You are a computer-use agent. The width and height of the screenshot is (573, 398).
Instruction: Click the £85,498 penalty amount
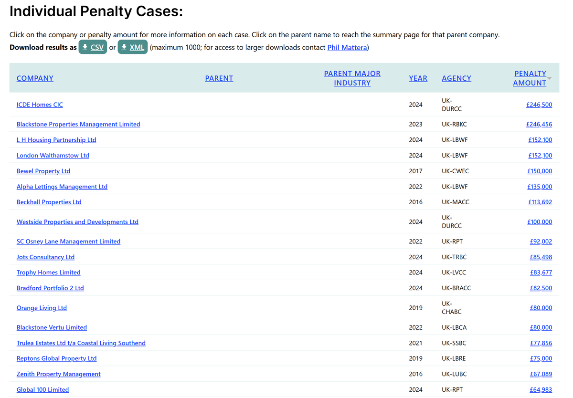(x=541, y=257)
